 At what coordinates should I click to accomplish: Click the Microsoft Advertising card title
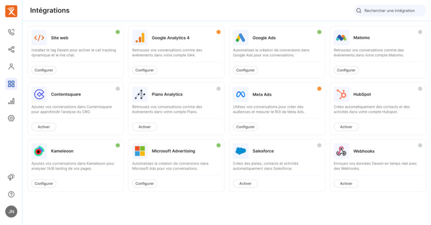[x=173, y=151]
